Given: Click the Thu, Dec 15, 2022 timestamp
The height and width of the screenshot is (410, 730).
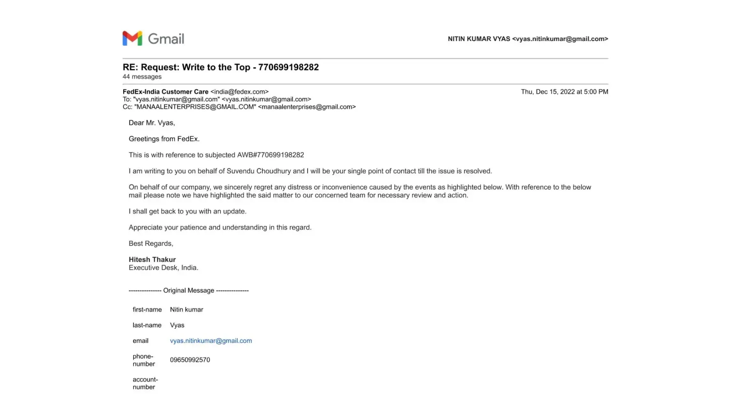Looking at the screenshot, I should pyautogui.click(x=564, y=92).
